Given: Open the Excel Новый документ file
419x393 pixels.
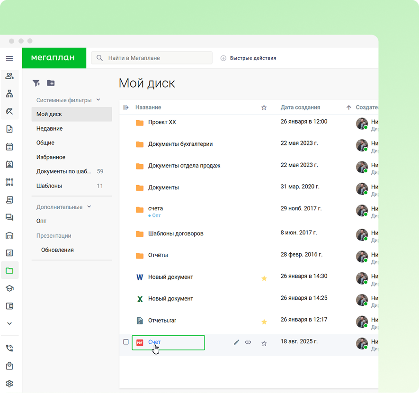Looking at the screenshot, I should tap(170, 299).
